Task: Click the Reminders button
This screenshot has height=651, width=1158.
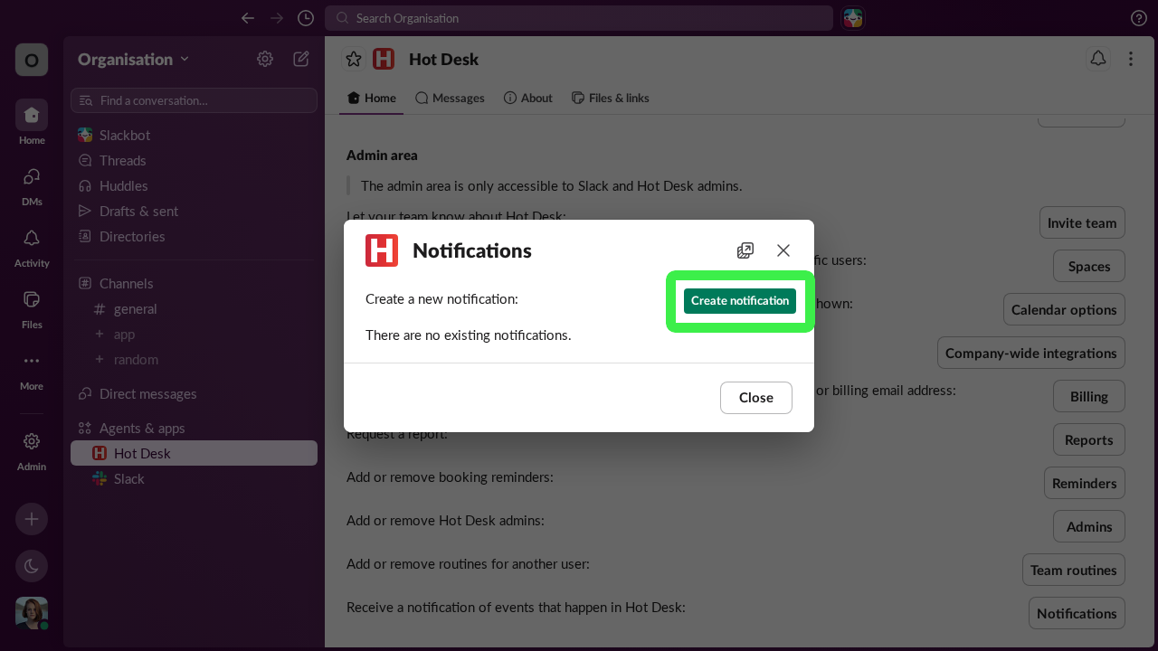Action: pos(1085,483)
